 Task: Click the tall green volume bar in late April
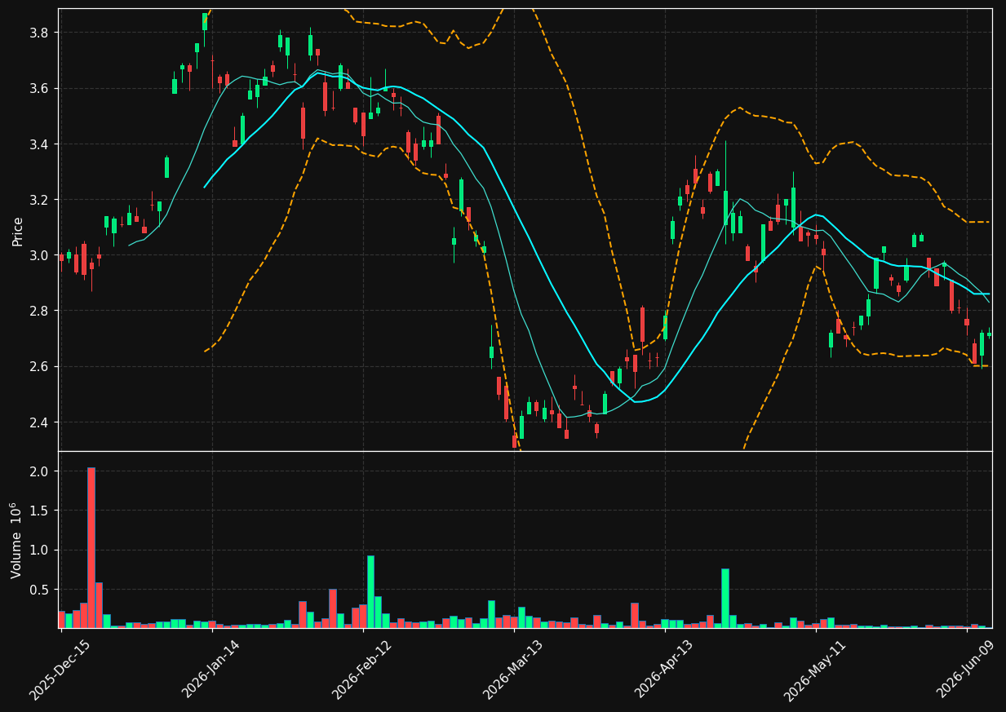tap(725, 599)
